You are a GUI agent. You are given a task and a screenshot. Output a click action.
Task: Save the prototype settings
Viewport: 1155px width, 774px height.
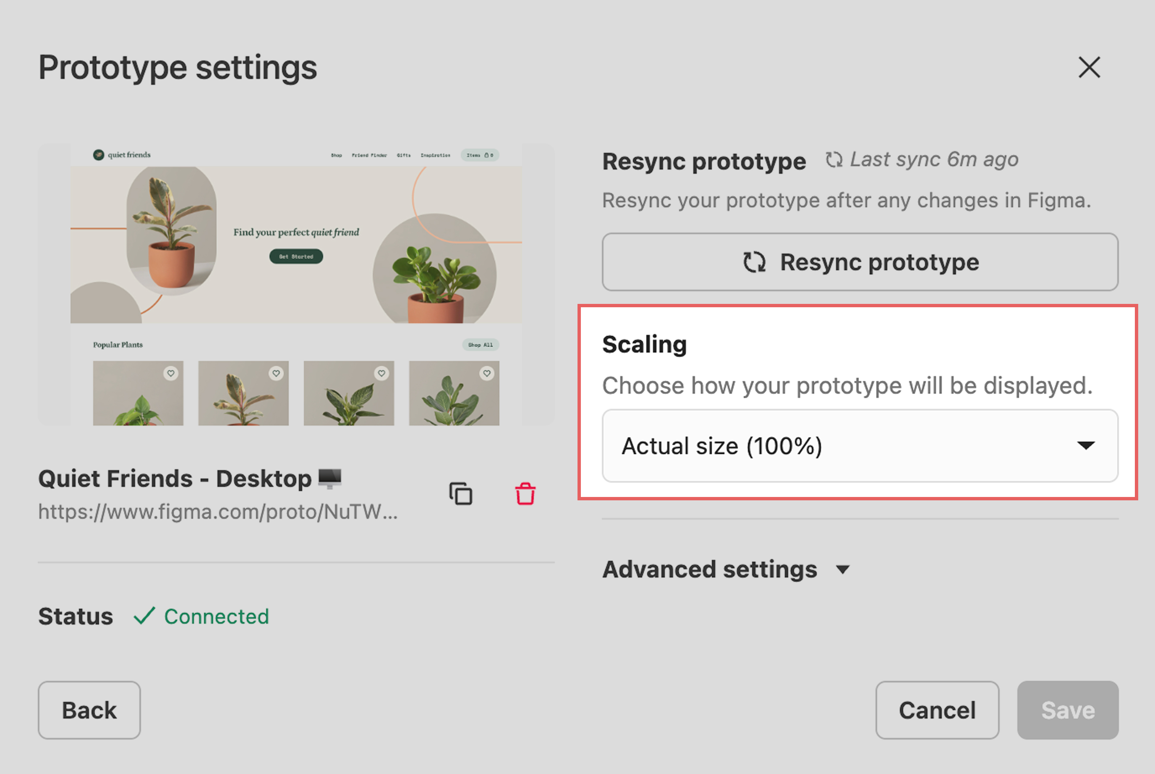(1067, 710)
